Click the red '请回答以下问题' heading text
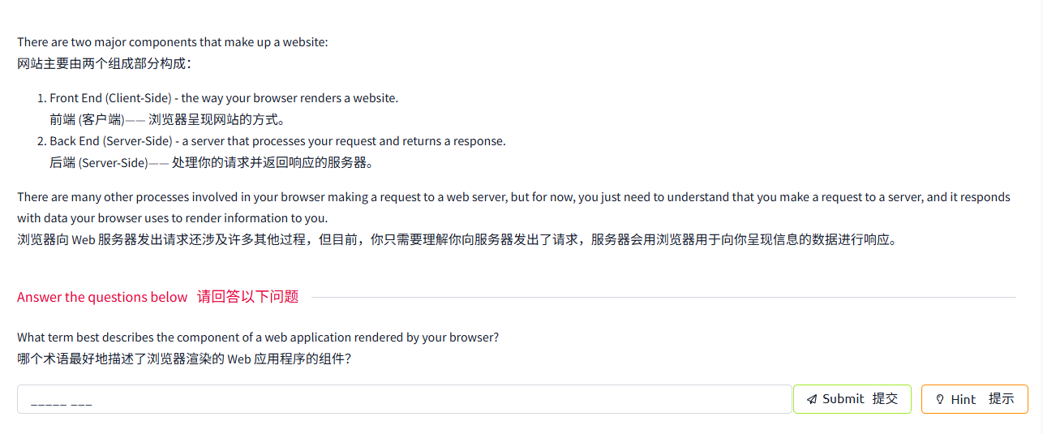 pyautogui.click(x=248, y=297)
